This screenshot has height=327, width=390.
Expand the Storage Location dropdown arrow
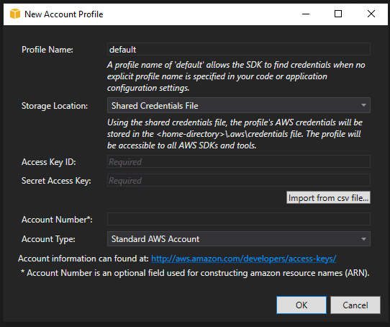click(x=363, y=105)
